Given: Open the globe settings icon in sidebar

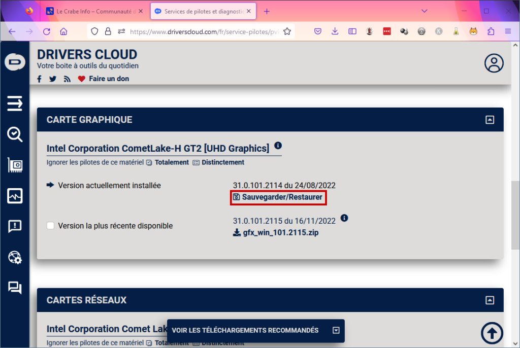Looking at the screenshot, I should (15, 257).
